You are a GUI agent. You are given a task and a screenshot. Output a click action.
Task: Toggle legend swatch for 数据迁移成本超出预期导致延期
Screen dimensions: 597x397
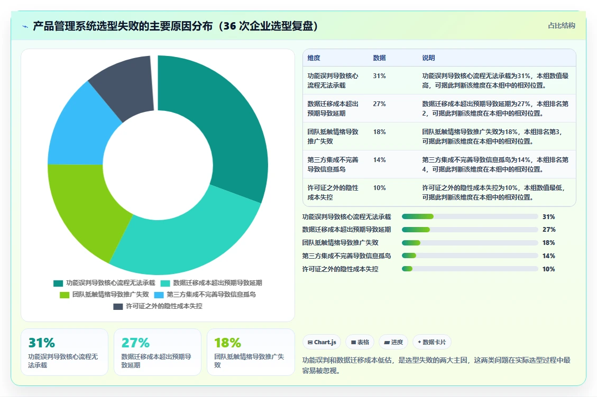[165, 283]
